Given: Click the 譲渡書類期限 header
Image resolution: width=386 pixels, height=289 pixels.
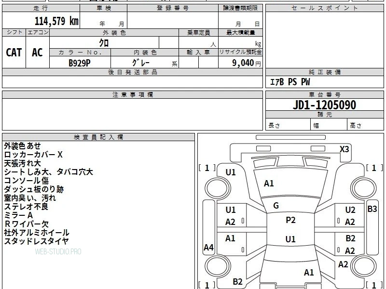Looking at the screenshot, I should click(240, 8).
